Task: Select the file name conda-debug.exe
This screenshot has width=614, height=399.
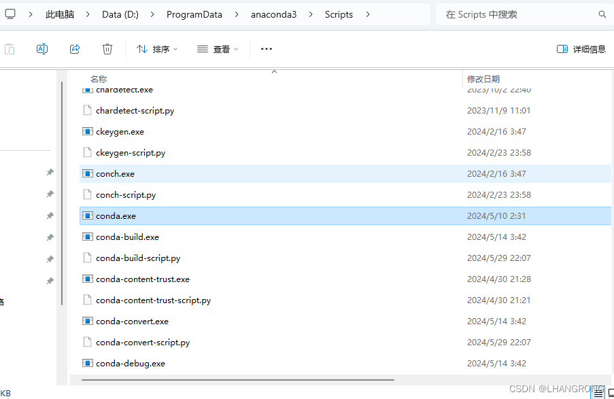Action: point(131,364)
